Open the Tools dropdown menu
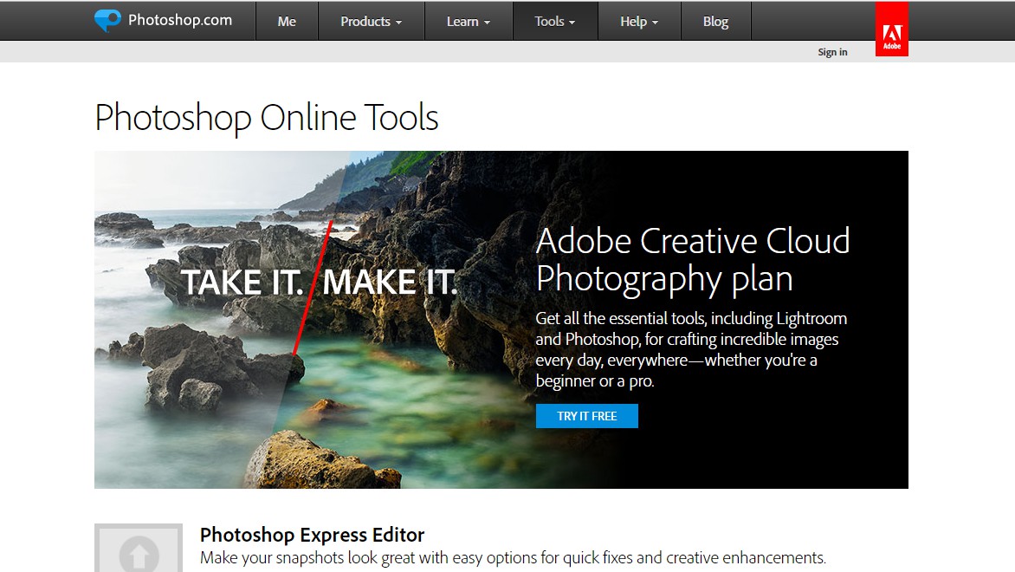 (x=555, y=21)
